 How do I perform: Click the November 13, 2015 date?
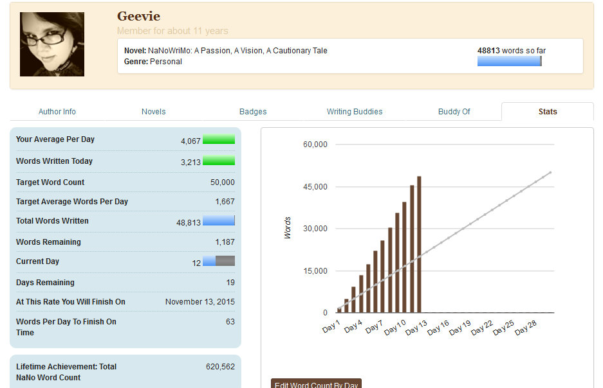coord(200,302)
